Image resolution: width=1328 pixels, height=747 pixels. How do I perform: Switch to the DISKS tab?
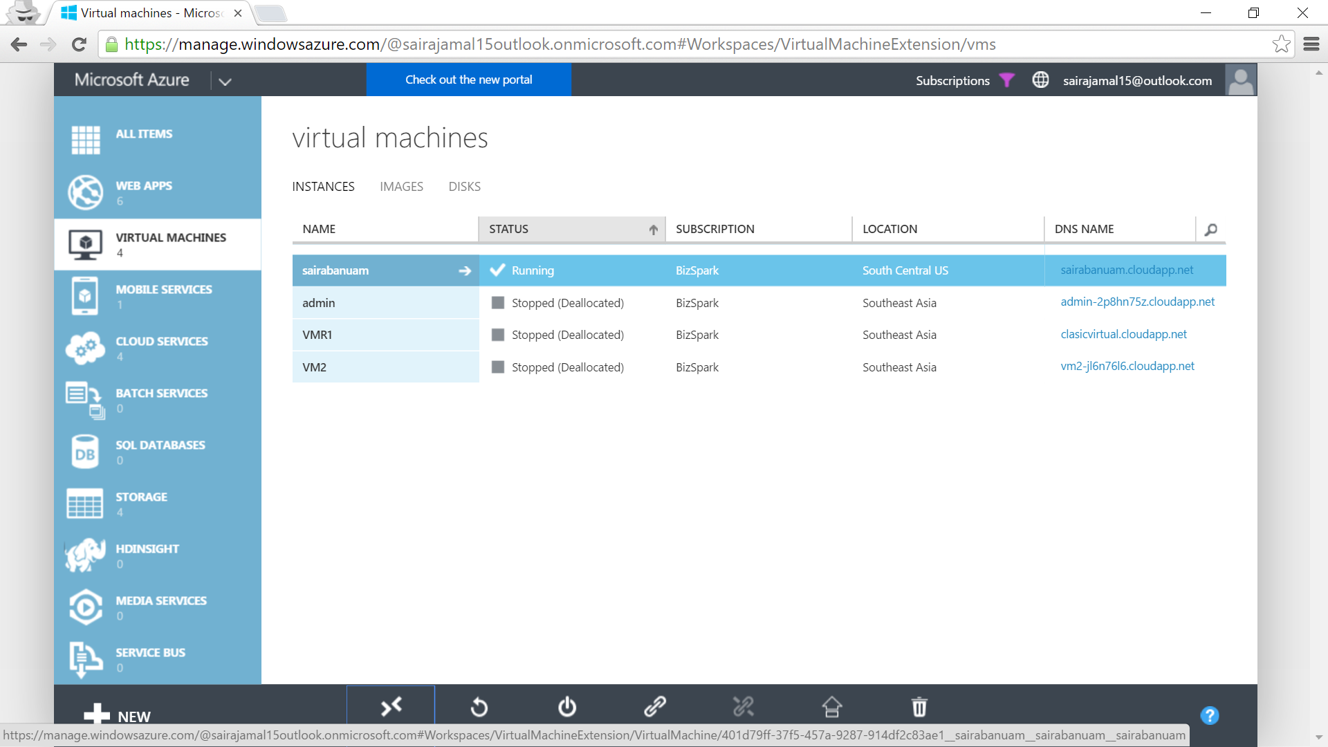[464, 187]
